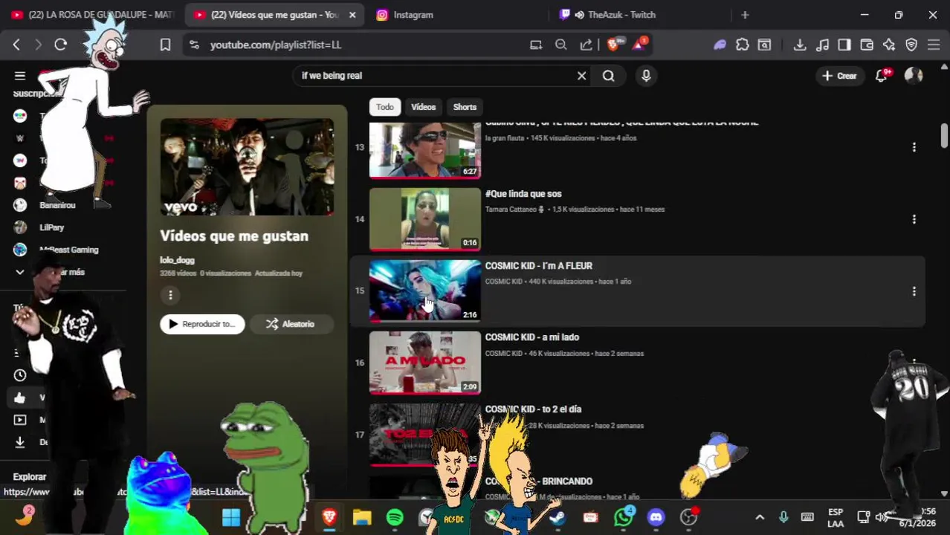Select the Shorts filter chip

coord(465,107)
